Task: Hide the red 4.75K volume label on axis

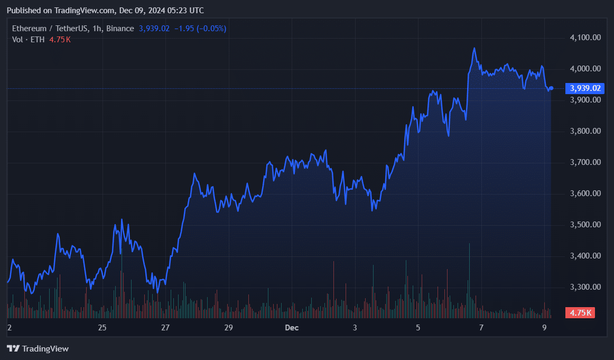Action: coord(579,313)
